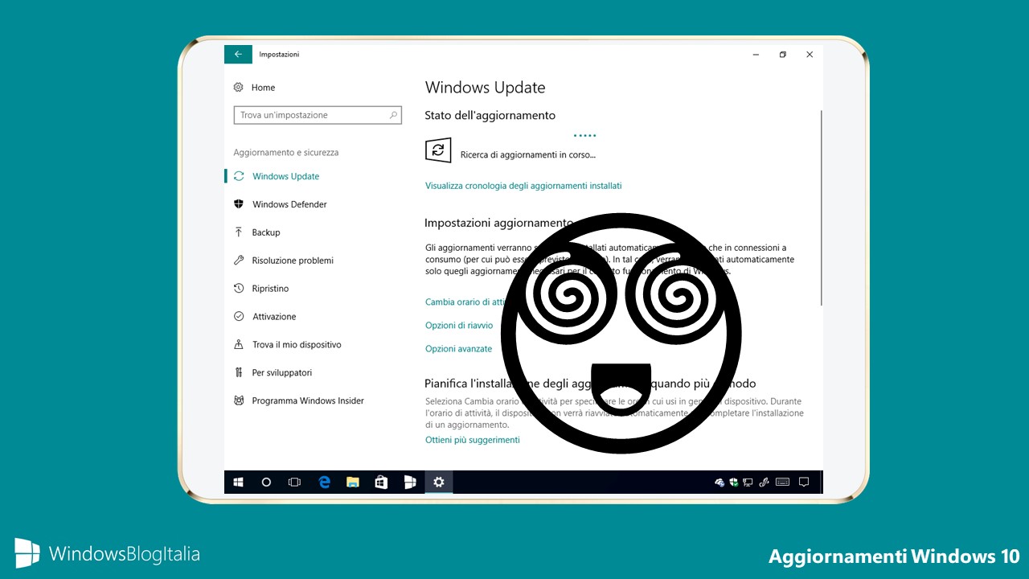Click the Cambia orario di attività link
1029x579 pixels.
[x=466, y=302]
